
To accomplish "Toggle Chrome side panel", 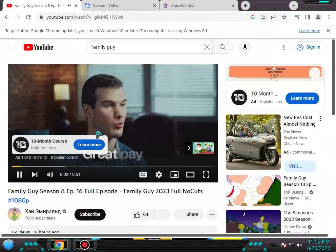I will click(x=308, y=17).
